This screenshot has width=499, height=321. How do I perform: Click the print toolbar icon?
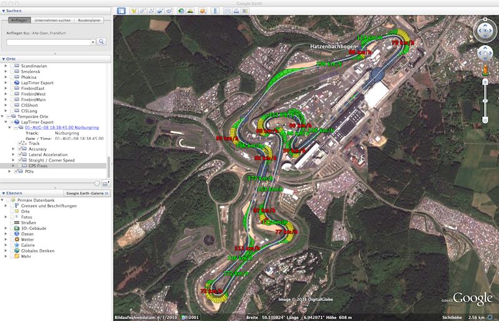coord(236,11)
